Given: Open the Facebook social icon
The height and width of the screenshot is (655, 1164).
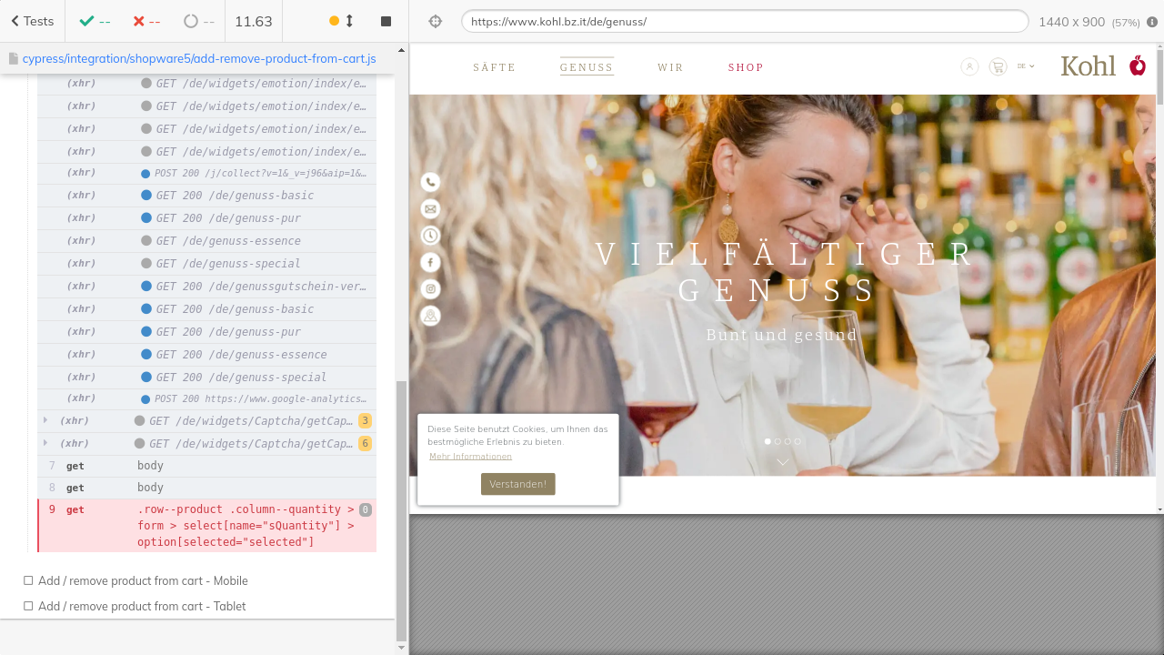Looking at the screenshot, I should coord(430,262).
